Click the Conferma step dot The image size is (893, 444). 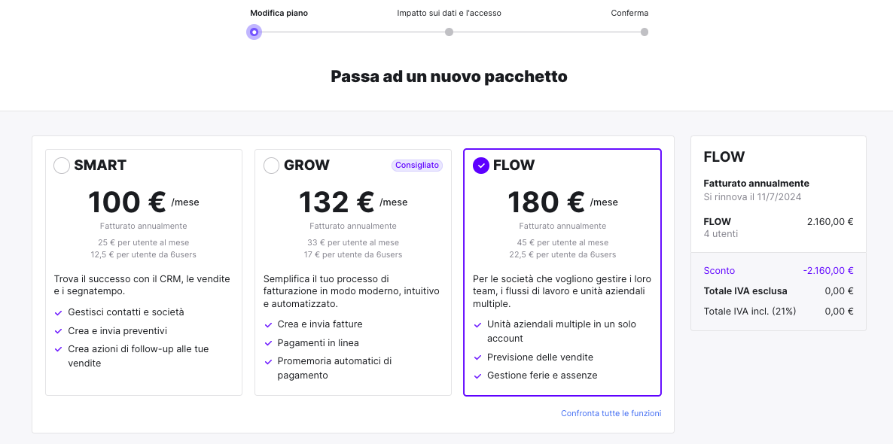tap(644, 32)
